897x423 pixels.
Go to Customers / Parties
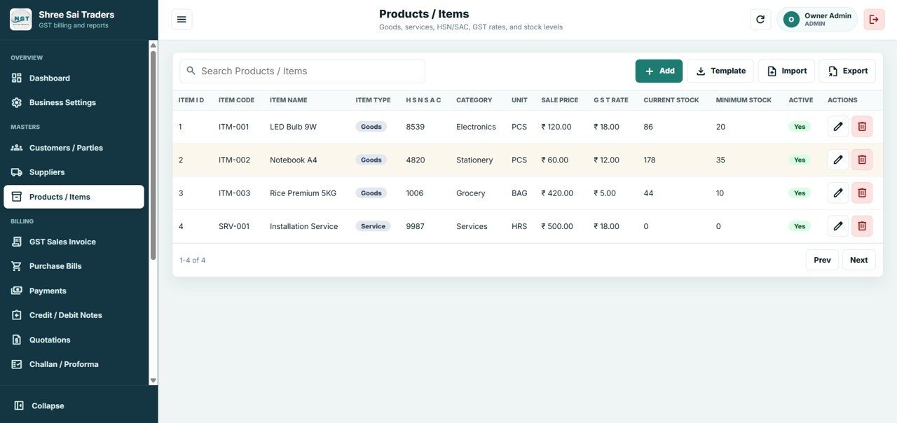pyautogui.click(x=74, y=148)
